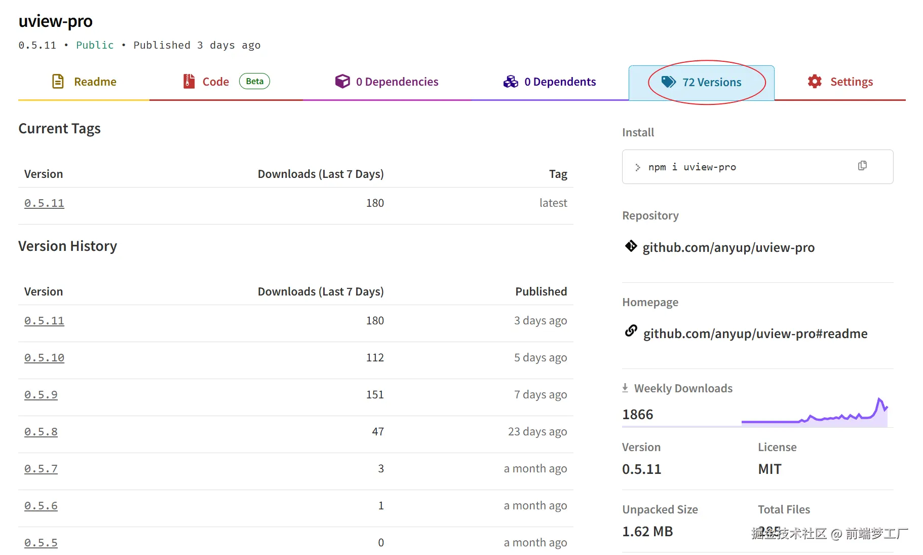Viewport: 923px width, 555px height.
Task: Click the Settings gear icon
Action: coord(815,82)
